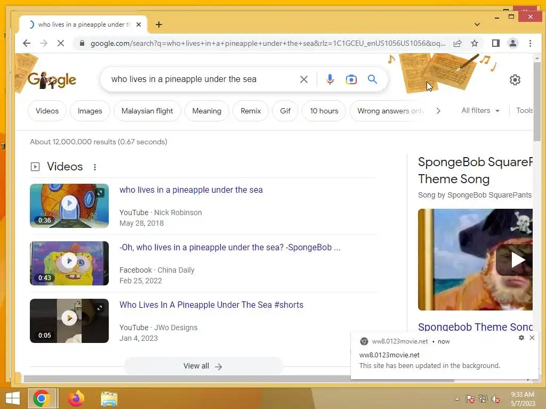
Task: Open the Windows Start button
Action: (13, 398)
